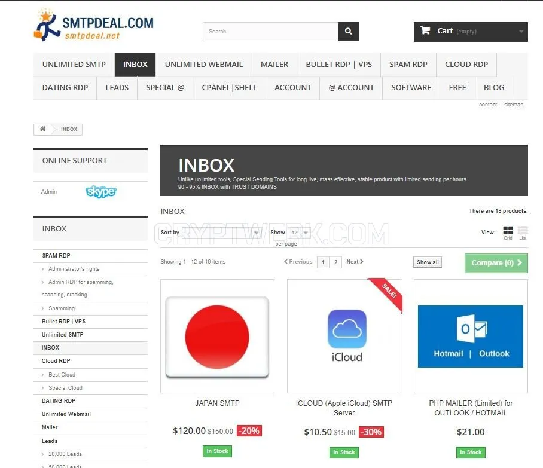
Task: Click the -30% discount badge on iCloud
Action: tap(371, 432)
